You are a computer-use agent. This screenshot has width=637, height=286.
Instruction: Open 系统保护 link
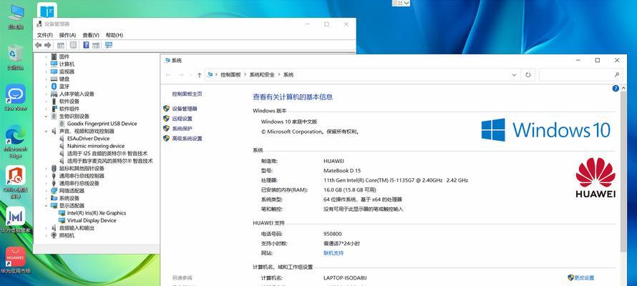coord(182,128)
